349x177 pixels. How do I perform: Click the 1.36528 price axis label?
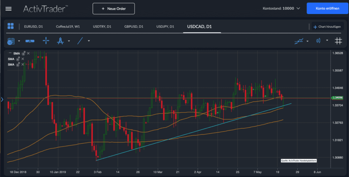pos(337,53)
